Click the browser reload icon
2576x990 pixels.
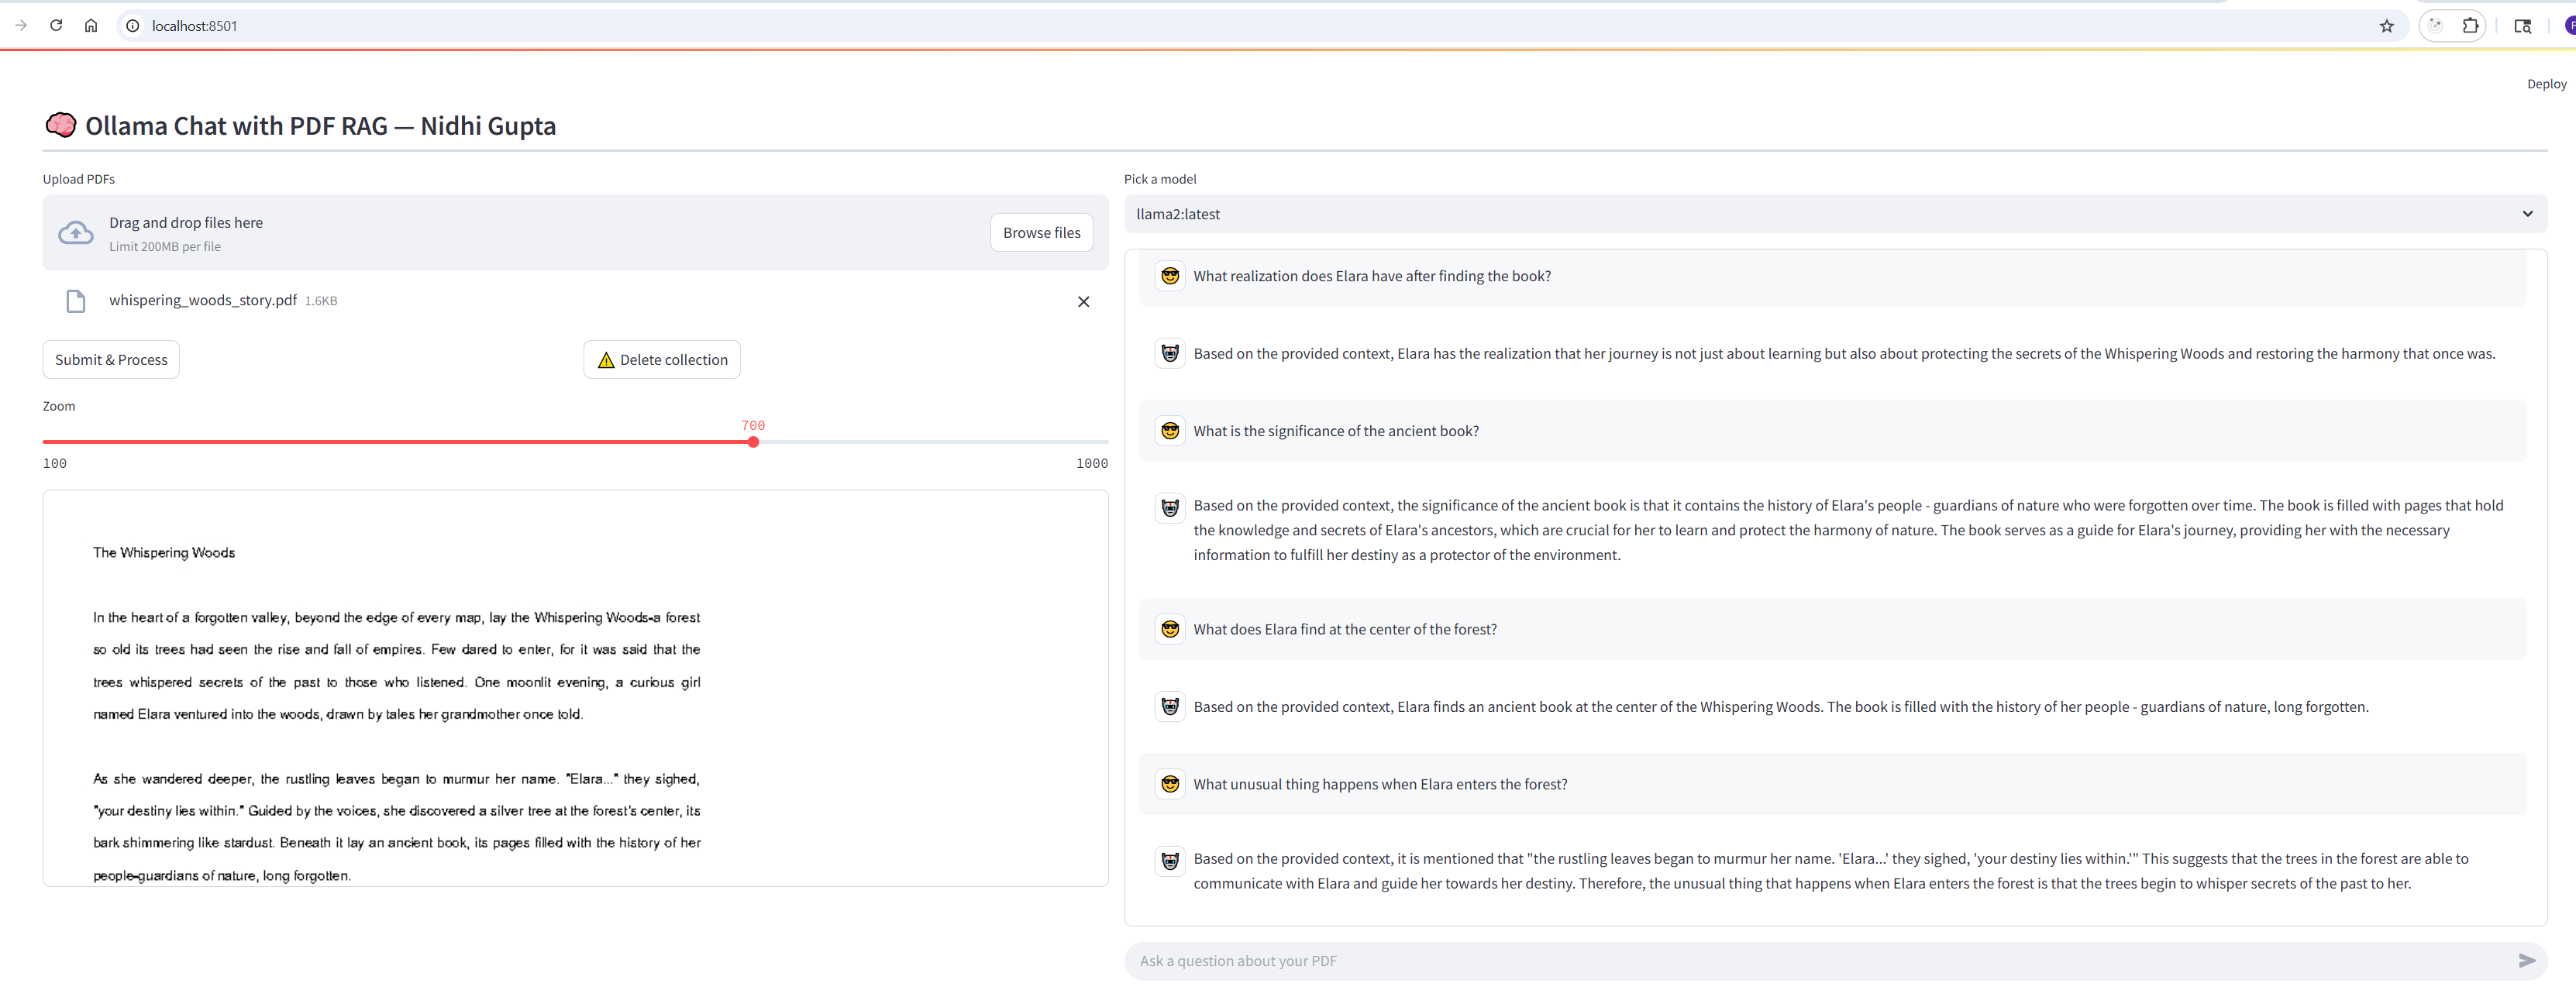[x=56, y=26]
